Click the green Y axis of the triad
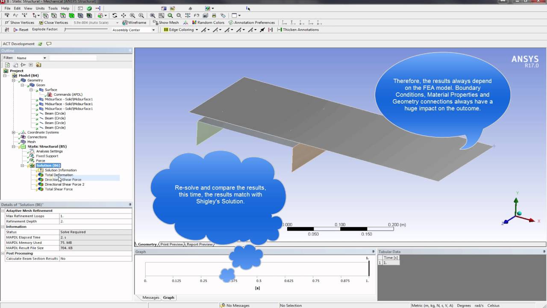 [516, 206]
